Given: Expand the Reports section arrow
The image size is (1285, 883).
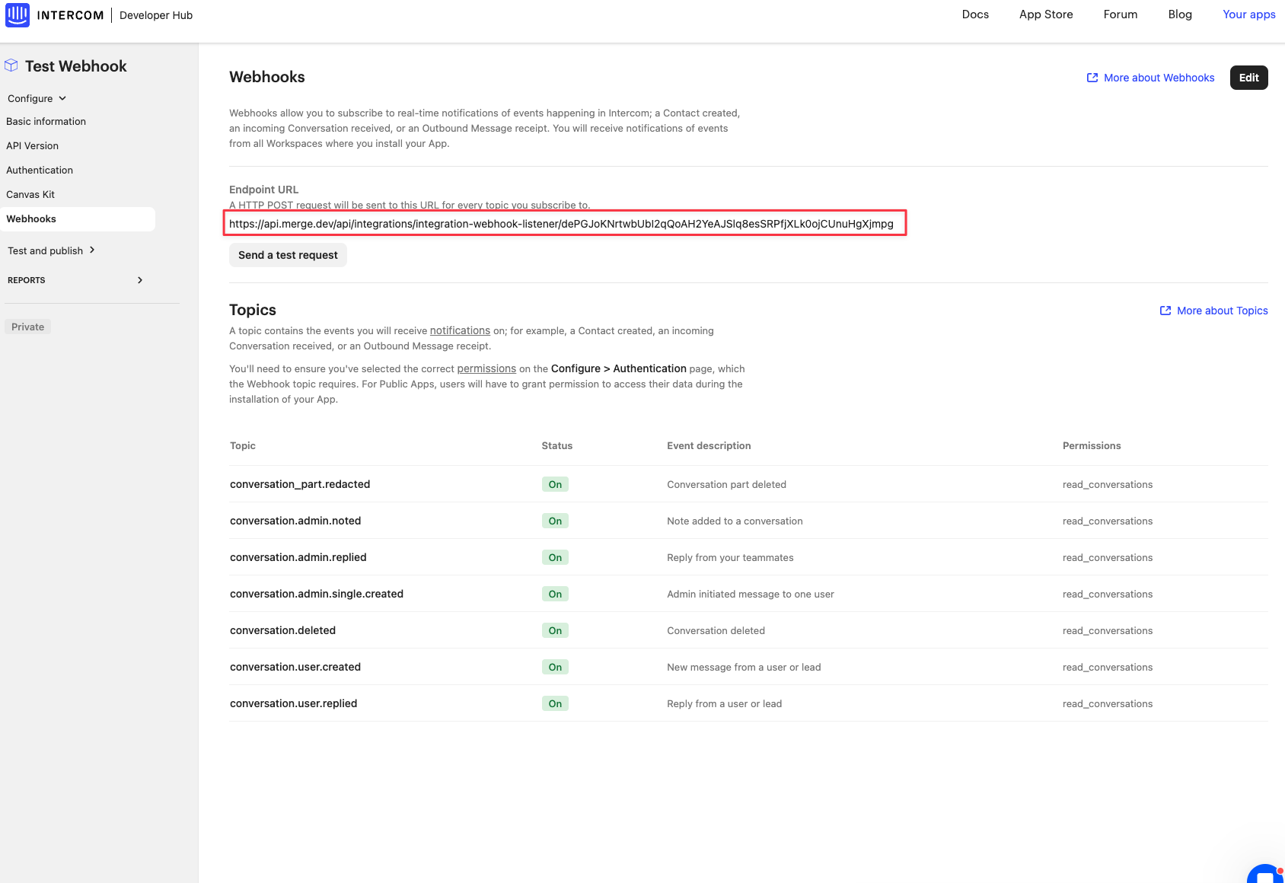Looking at the screenshot, I should [x=140, y=280].
